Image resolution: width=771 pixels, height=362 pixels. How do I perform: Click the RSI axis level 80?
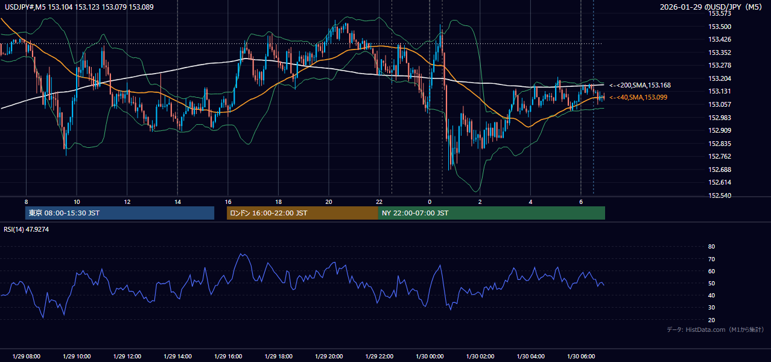tap(711, 247)
